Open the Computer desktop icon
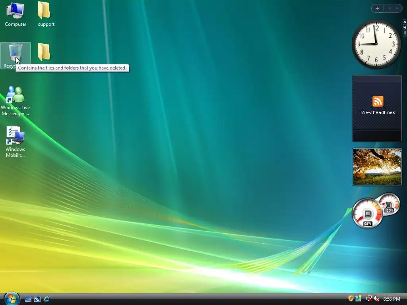Viewport: 407px width, 305px height. pos(16,14)
